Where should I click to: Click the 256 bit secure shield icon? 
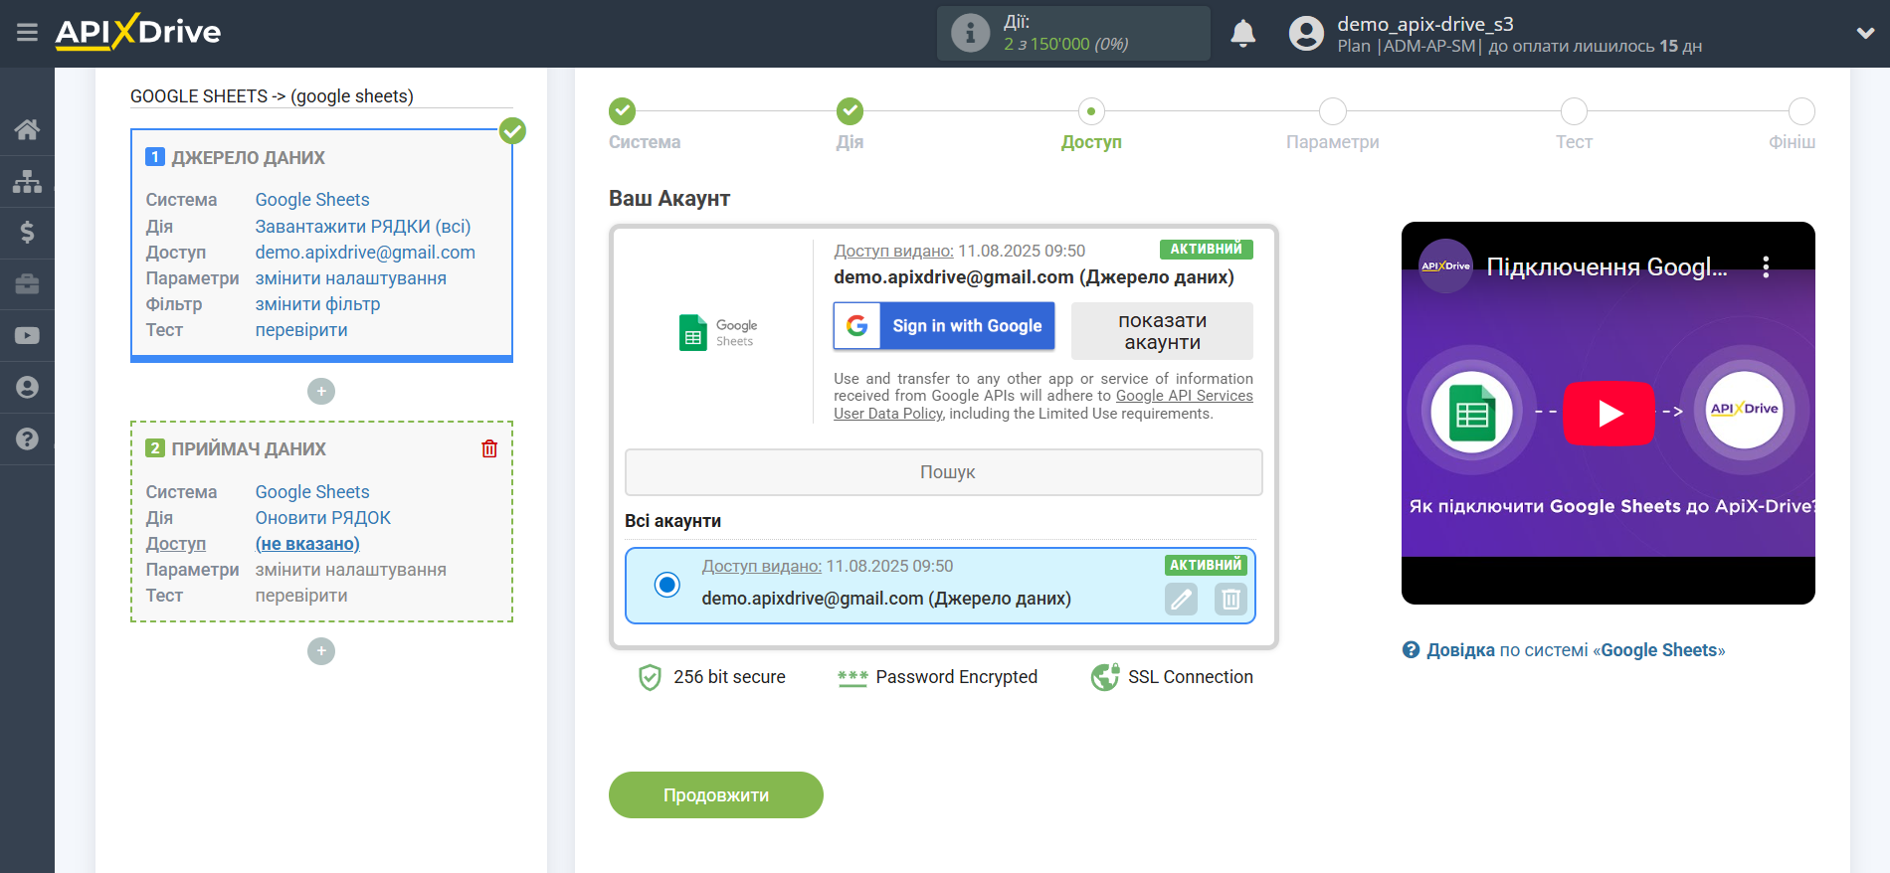(x=650, y=677)
